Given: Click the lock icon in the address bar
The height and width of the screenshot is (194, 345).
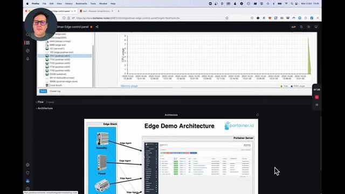Looking at the screenshot, I should point(68,18).
